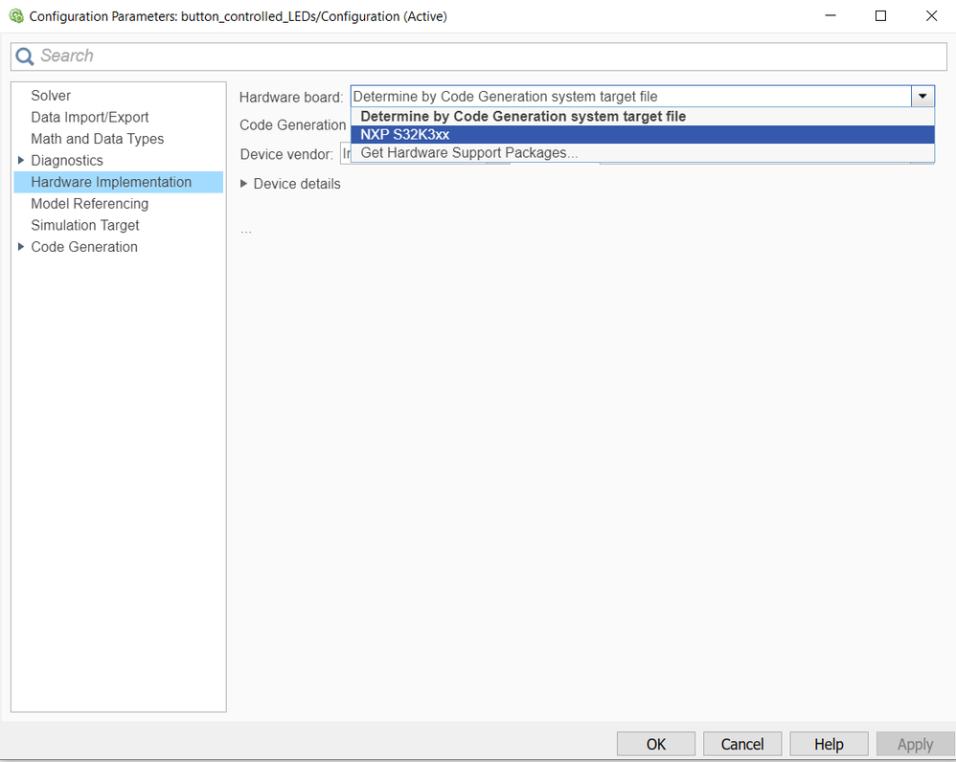
Task: Expand the Diagnostics tree arrow
Action: coord(21,160)
